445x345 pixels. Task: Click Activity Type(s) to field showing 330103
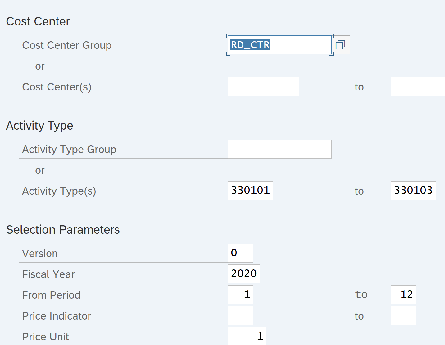click(x=413, y=191)
